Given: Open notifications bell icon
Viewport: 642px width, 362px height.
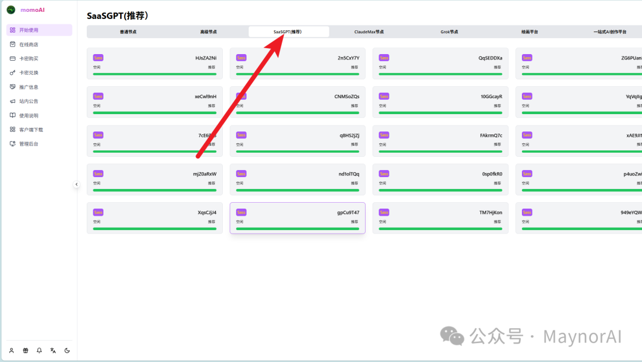Looking at the screenshot, I should (x=39, y=351).
